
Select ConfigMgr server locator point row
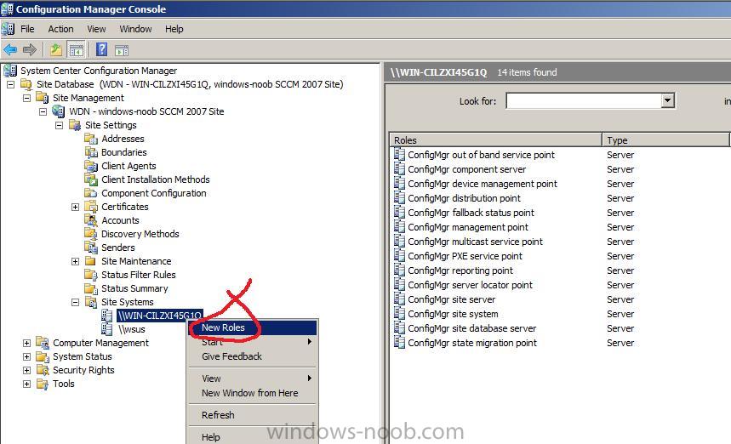(x=470, y=285)
